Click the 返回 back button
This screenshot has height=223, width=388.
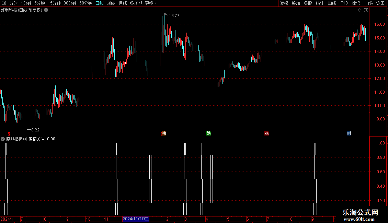[380, 3]
